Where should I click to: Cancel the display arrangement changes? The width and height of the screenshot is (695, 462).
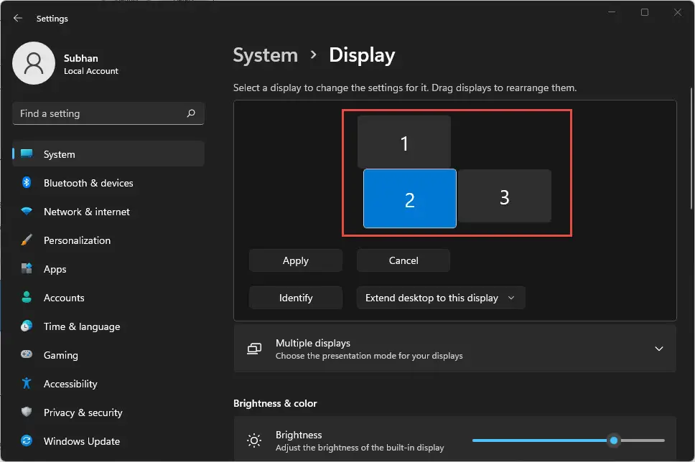[404, 260]
